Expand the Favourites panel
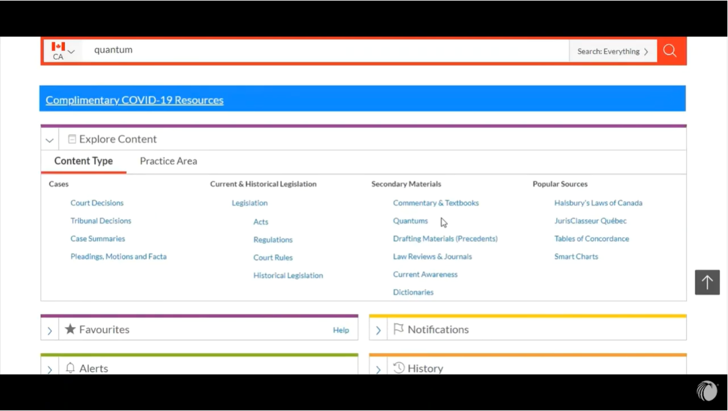728x411 pixels. 50,331
